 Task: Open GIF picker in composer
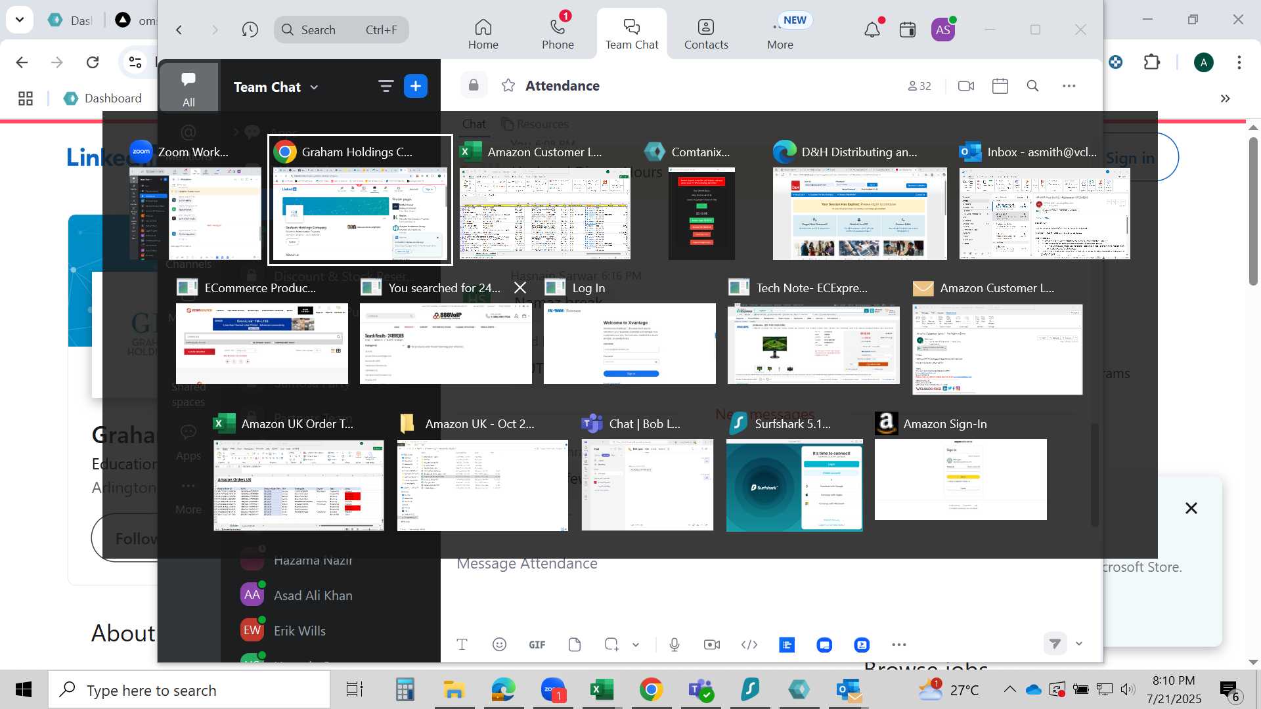pos(537,645)
